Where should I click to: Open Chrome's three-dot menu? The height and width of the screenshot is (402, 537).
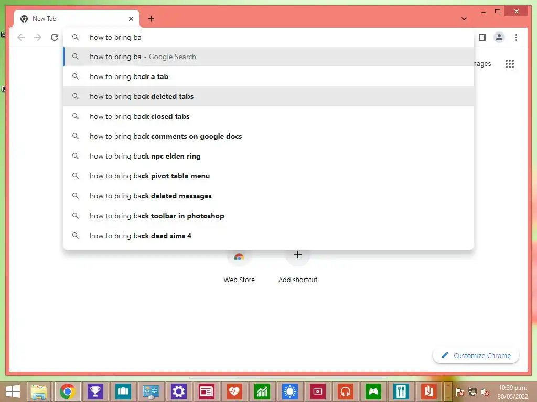(516, 37)
